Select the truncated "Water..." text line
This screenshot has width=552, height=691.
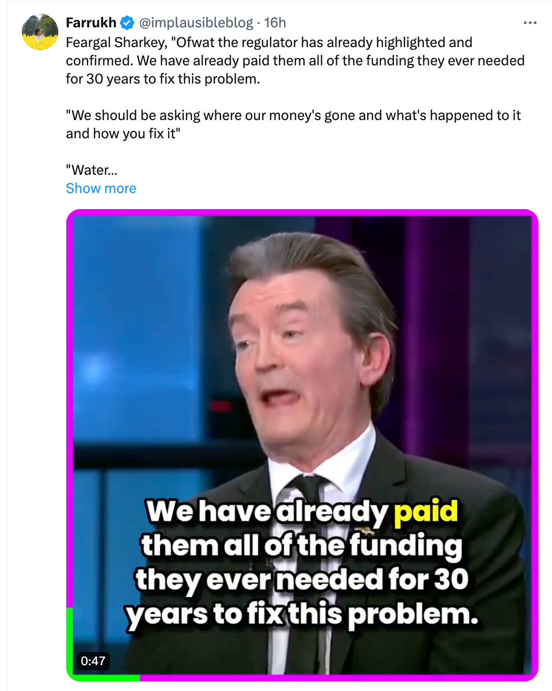click(x=92, y=170)
